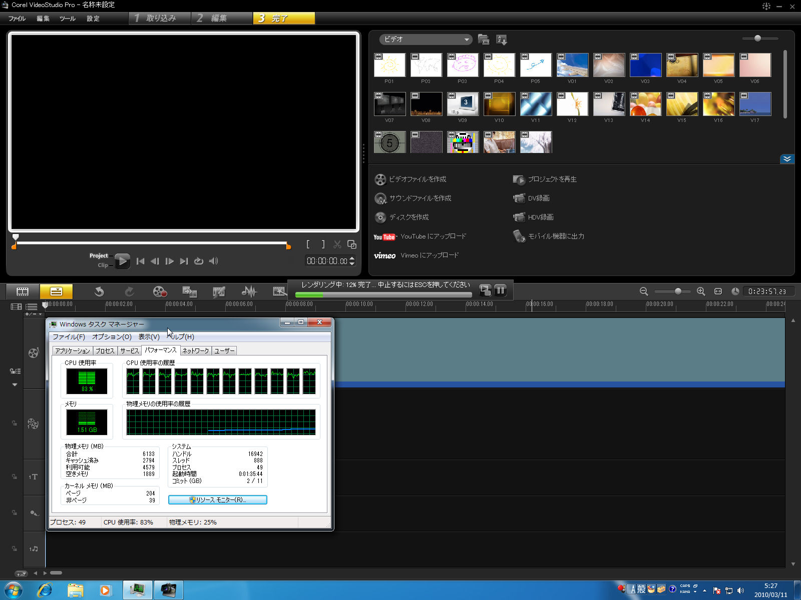801x600 pixels.
Task: Toggle the repeat playback button
Action: point(199,261)
